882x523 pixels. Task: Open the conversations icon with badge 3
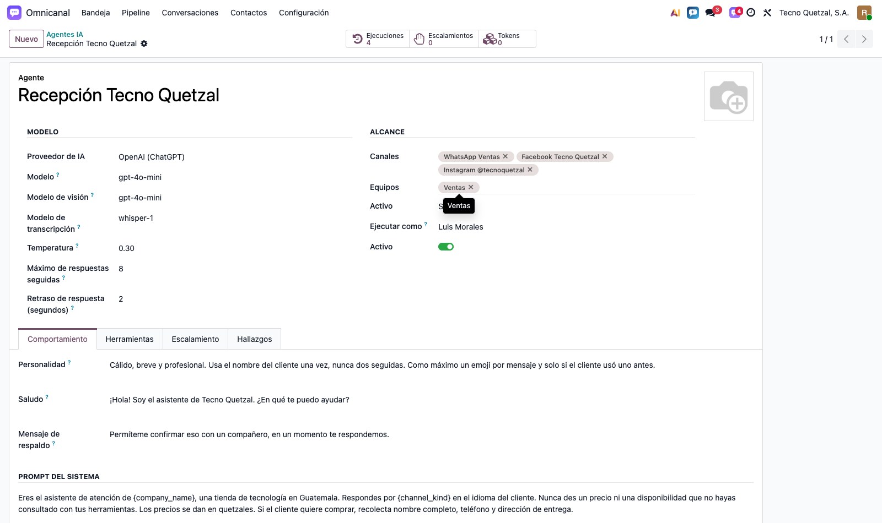tap(710, 13)
